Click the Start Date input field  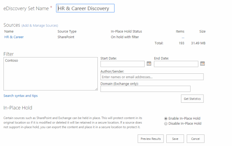click(123, 64)
